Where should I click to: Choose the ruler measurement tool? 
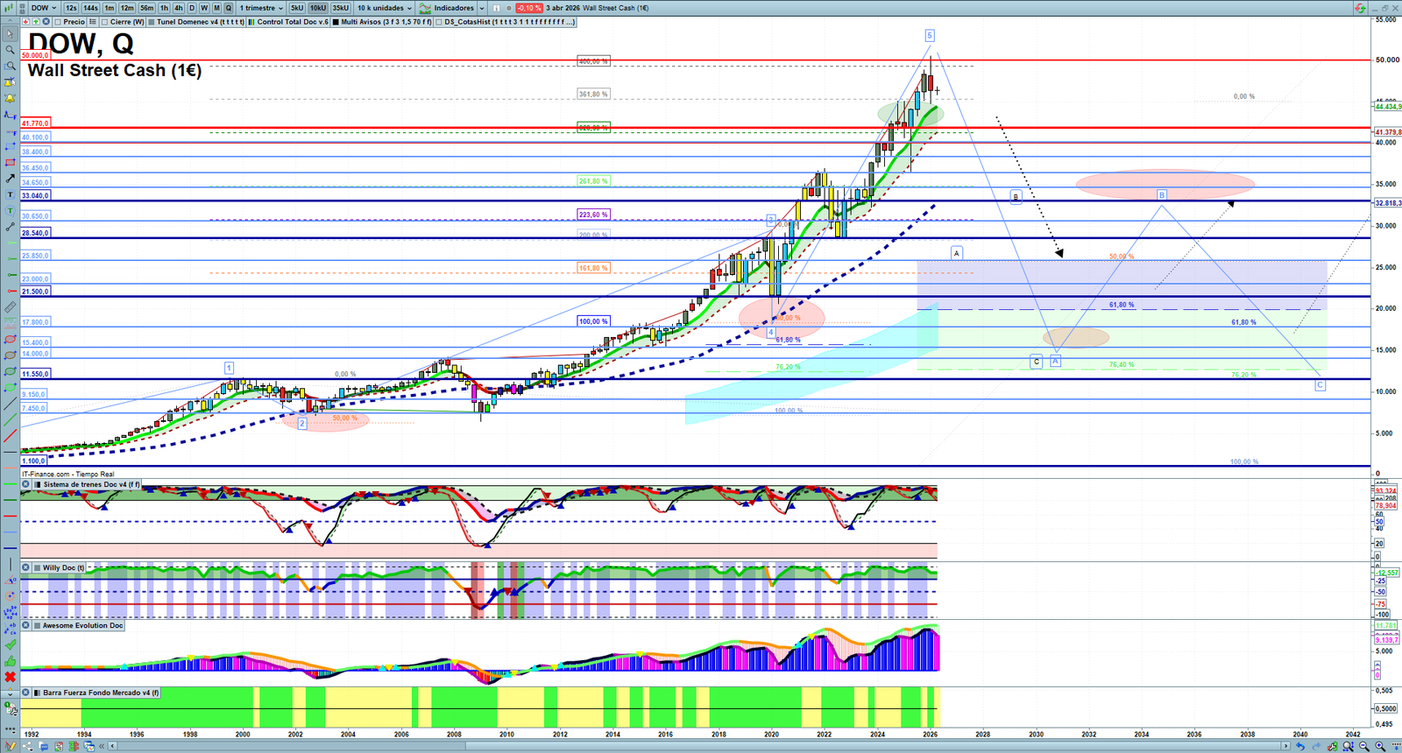tap(10, 307)
